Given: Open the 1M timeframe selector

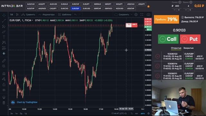Looking at the screenshot, I should [12, 15].
